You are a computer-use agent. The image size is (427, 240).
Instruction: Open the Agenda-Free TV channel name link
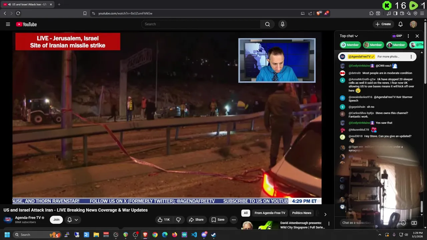pos(28,218)
